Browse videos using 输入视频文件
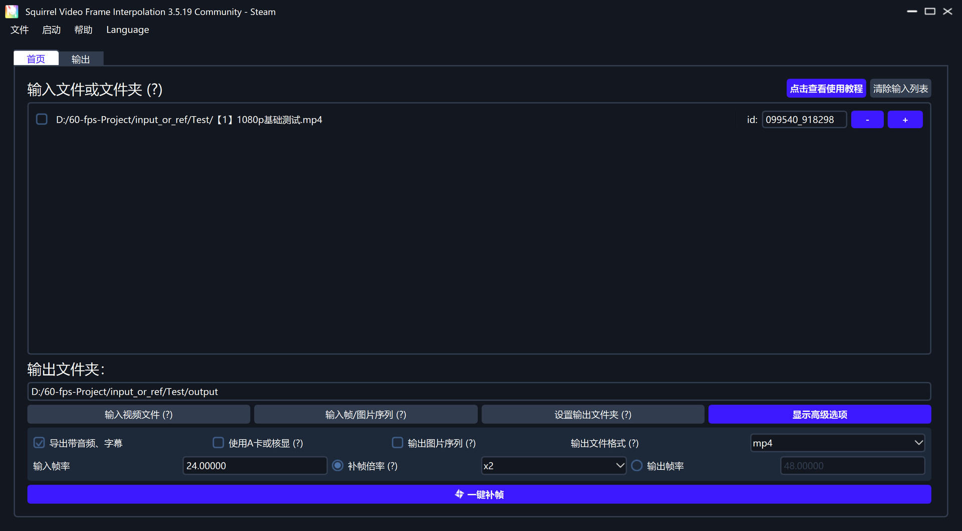 138,414
